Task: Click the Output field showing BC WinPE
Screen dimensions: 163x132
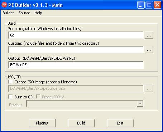Action: 76,65
